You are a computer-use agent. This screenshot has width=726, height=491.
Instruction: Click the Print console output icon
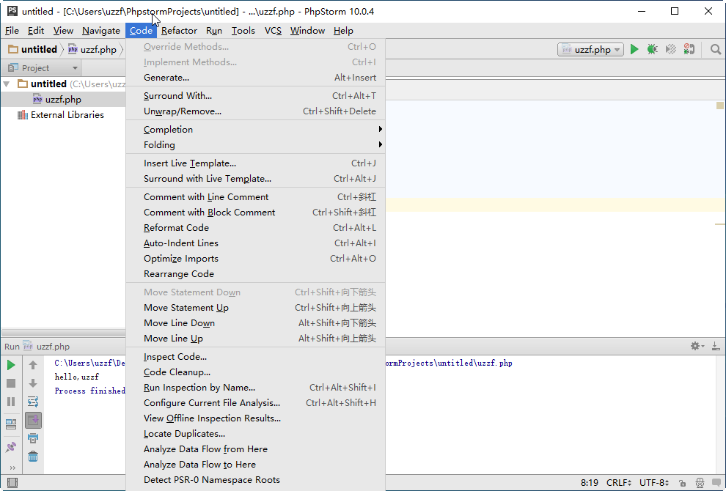coord(33,438)
